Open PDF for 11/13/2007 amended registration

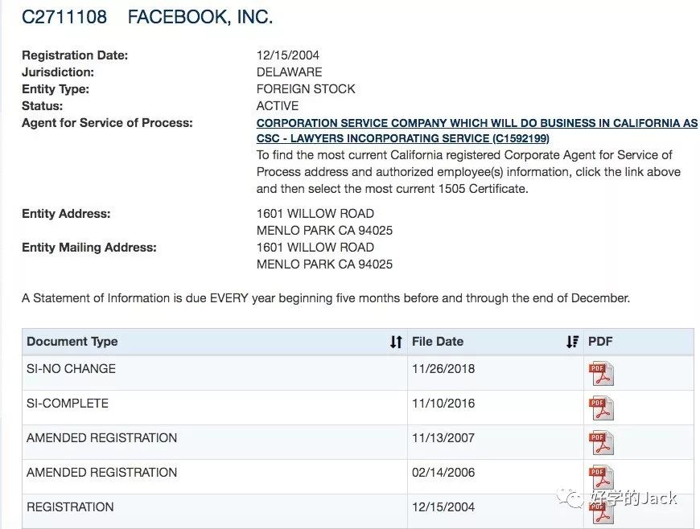coord(600,442)
